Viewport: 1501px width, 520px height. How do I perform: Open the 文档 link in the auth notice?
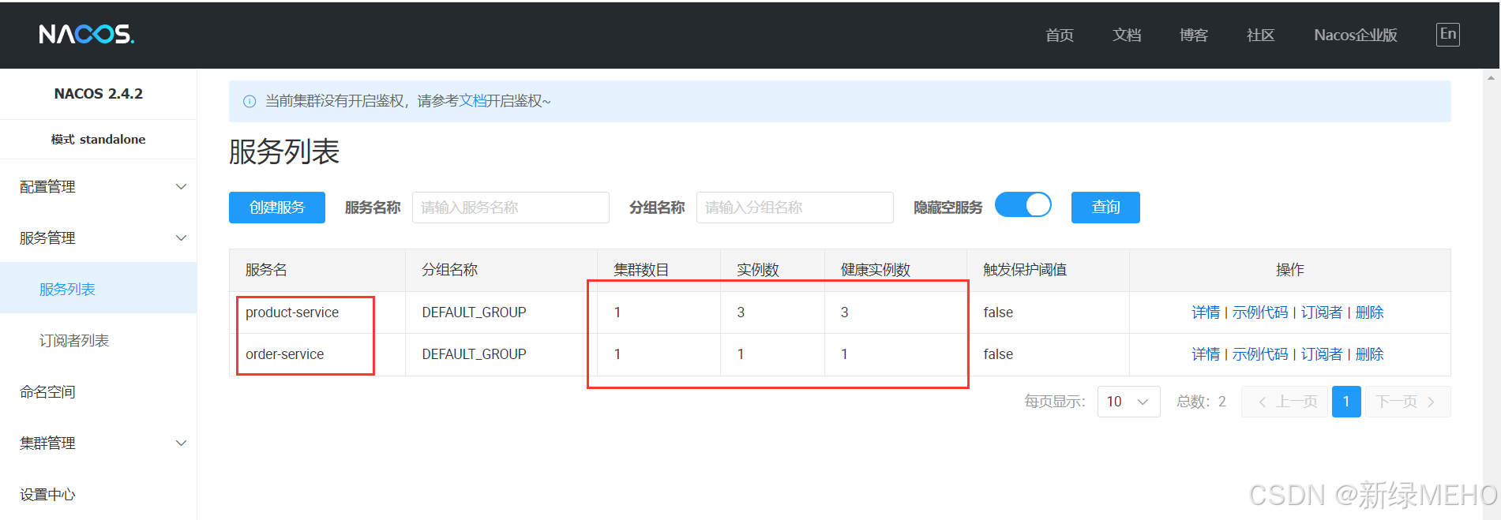tap(473, 101)
